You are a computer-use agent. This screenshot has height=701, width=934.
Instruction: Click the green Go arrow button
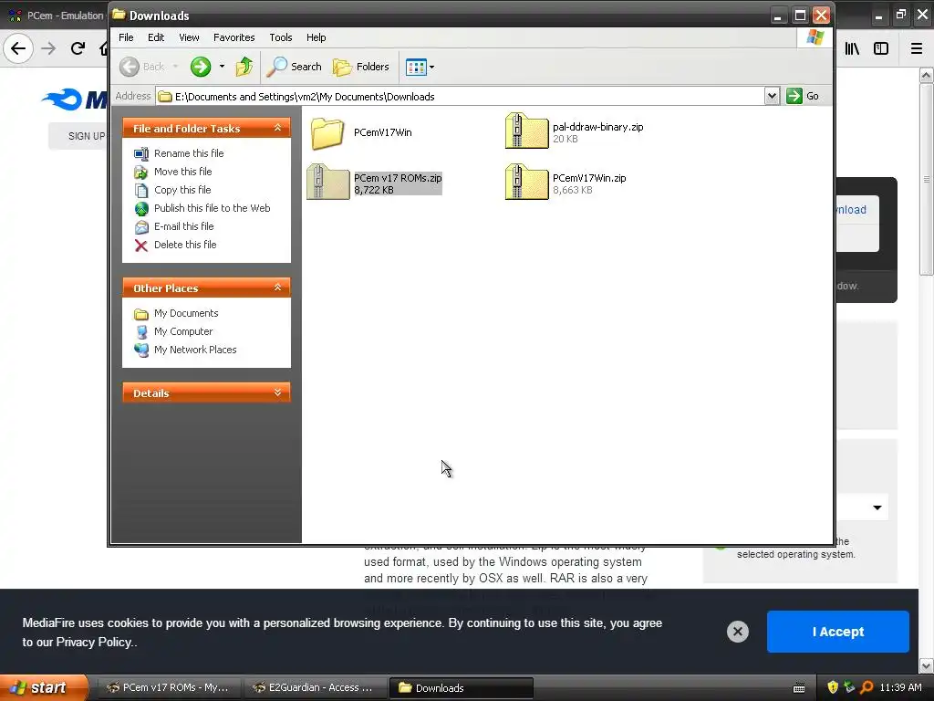794,96
